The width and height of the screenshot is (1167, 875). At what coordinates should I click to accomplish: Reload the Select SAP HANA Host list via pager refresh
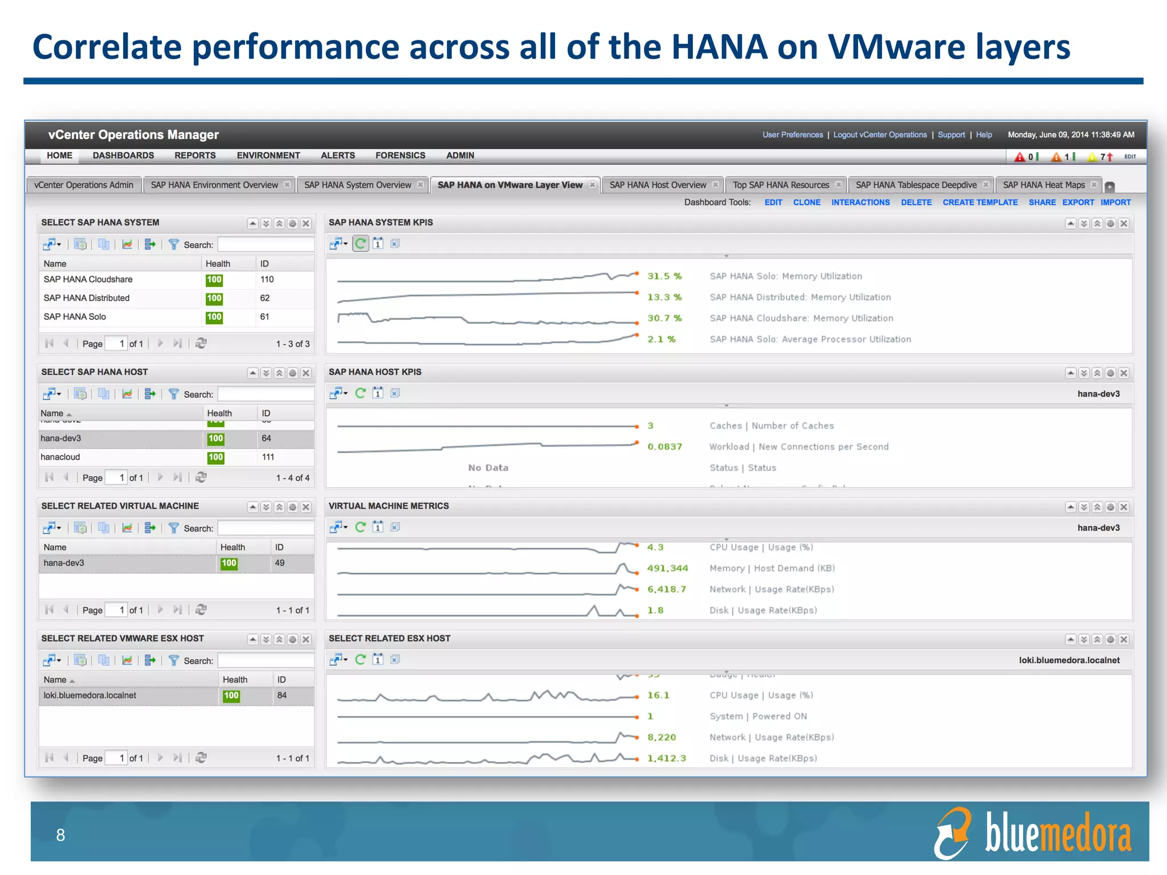click(201, 477)
